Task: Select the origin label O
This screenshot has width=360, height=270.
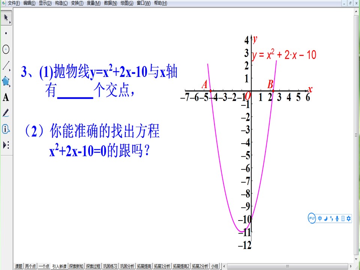Action: [x=247, y=96]
